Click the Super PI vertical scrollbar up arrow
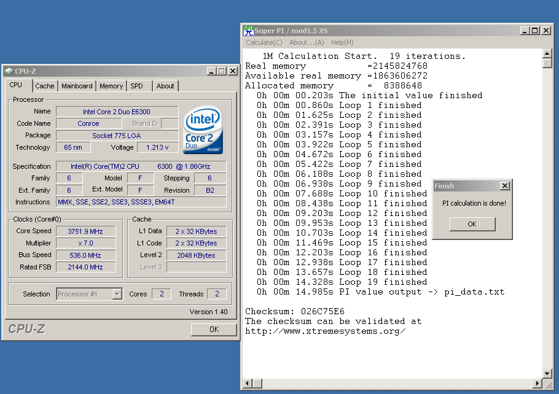This screenshot has height=394, width=559. coord(547,54)
